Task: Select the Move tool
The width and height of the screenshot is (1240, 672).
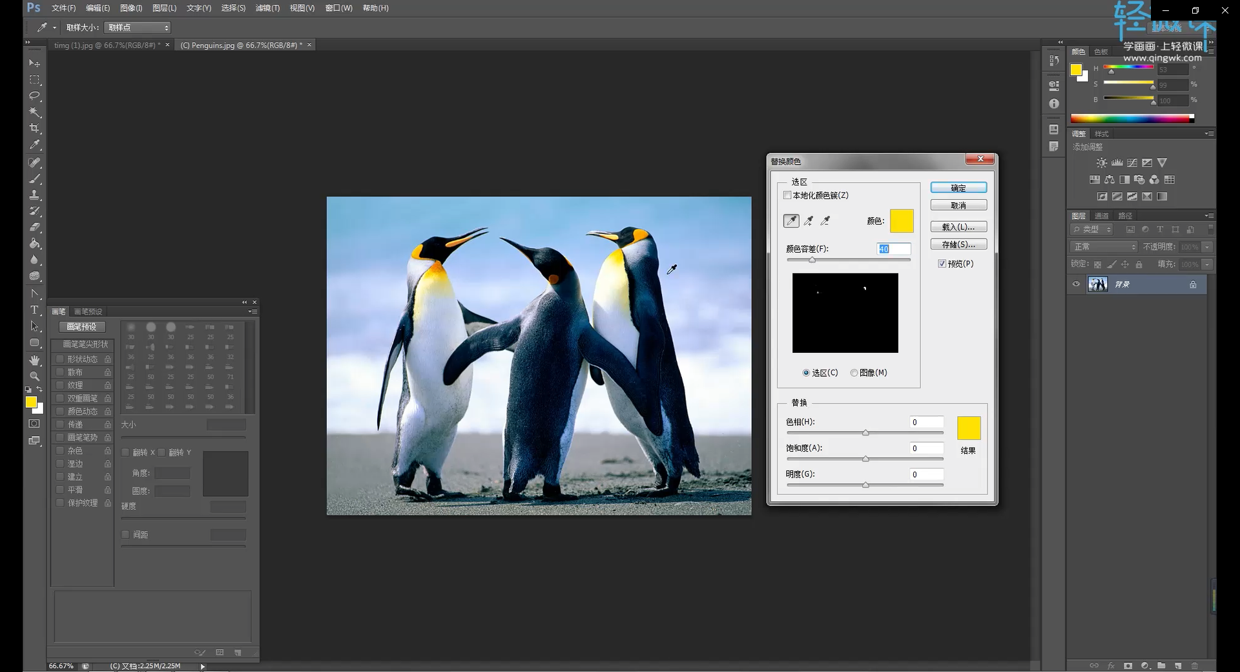Action: (x=35, y=63)
